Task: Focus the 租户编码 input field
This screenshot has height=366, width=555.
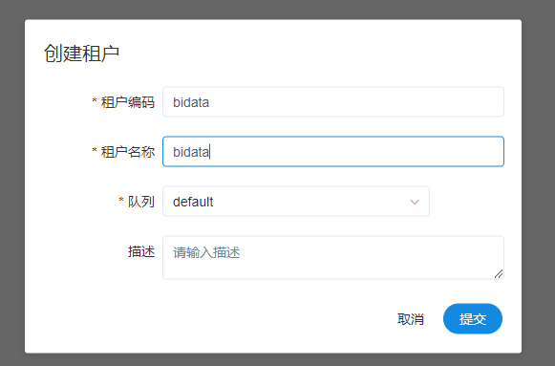Action: pyautogui.click(x=333, y=102)
